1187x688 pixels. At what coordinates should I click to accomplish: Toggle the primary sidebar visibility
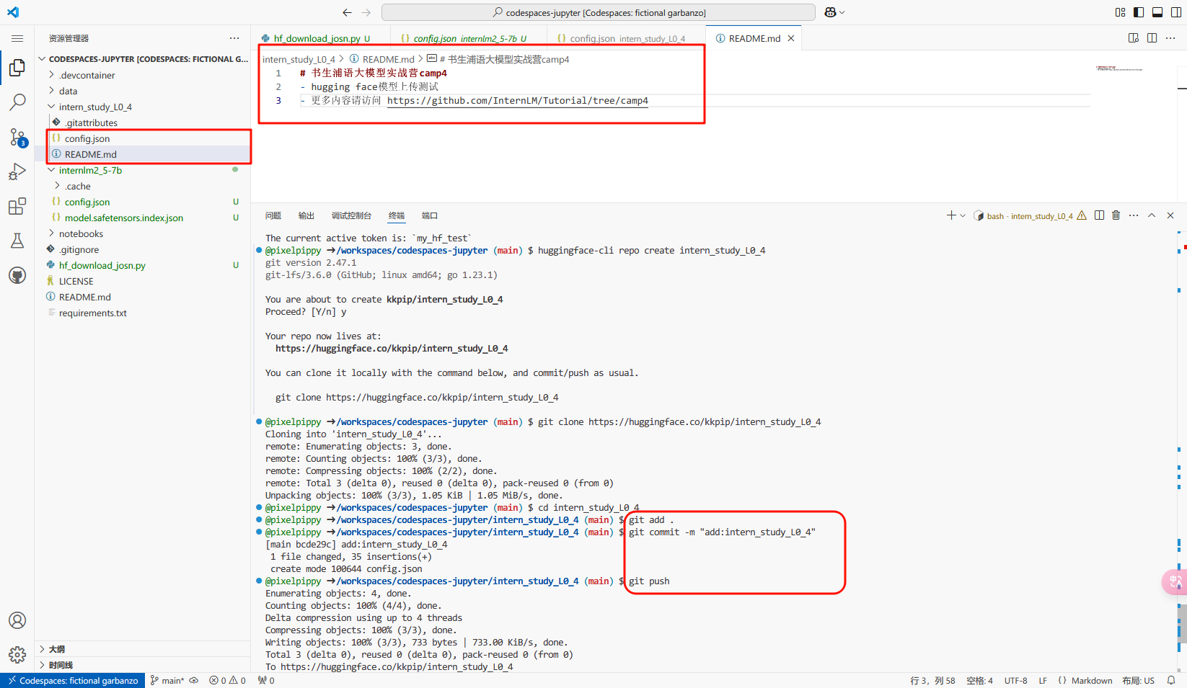click(1139, 12)
